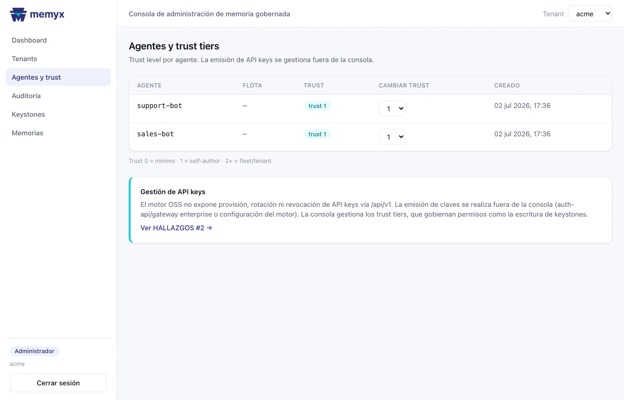This screenshot has height=400, width=624.
Task: Click the Cerrar sesión button
Action: (58, 383)
